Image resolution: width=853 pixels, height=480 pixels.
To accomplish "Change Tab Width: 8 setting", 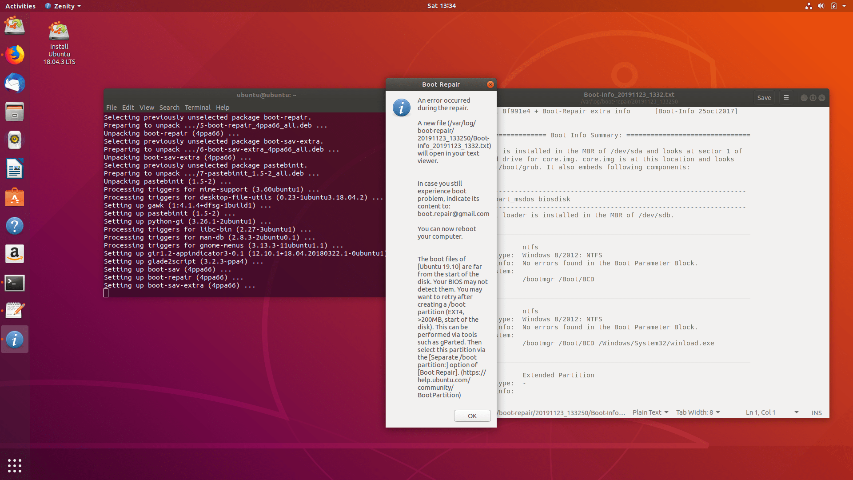I will point(698,412).
